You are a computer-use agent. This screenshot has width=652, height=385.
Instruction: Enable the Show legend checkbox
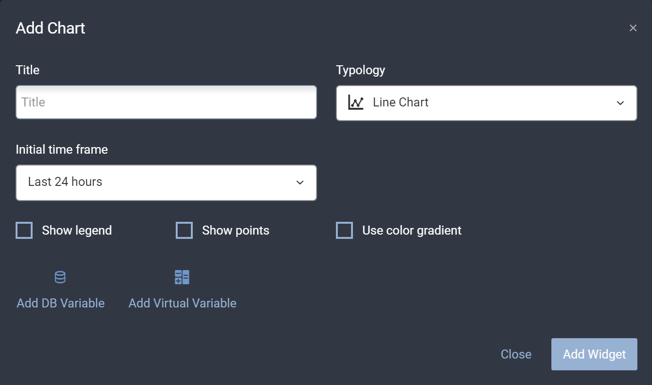(24, 230)
